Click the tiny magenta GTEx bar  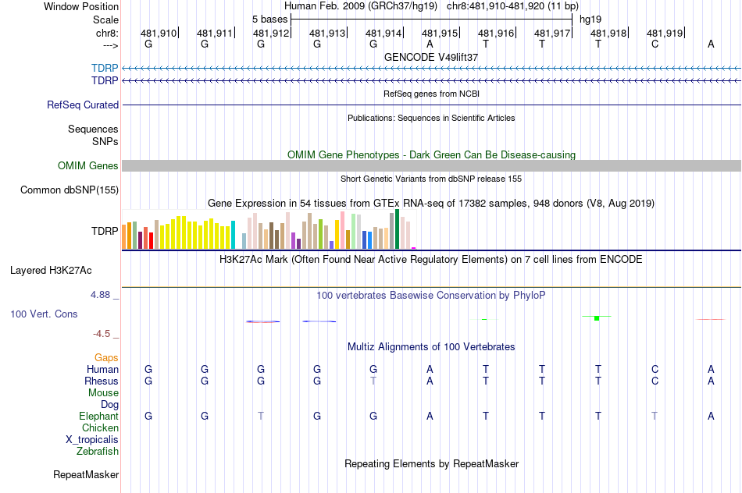[x=414, y=248]
